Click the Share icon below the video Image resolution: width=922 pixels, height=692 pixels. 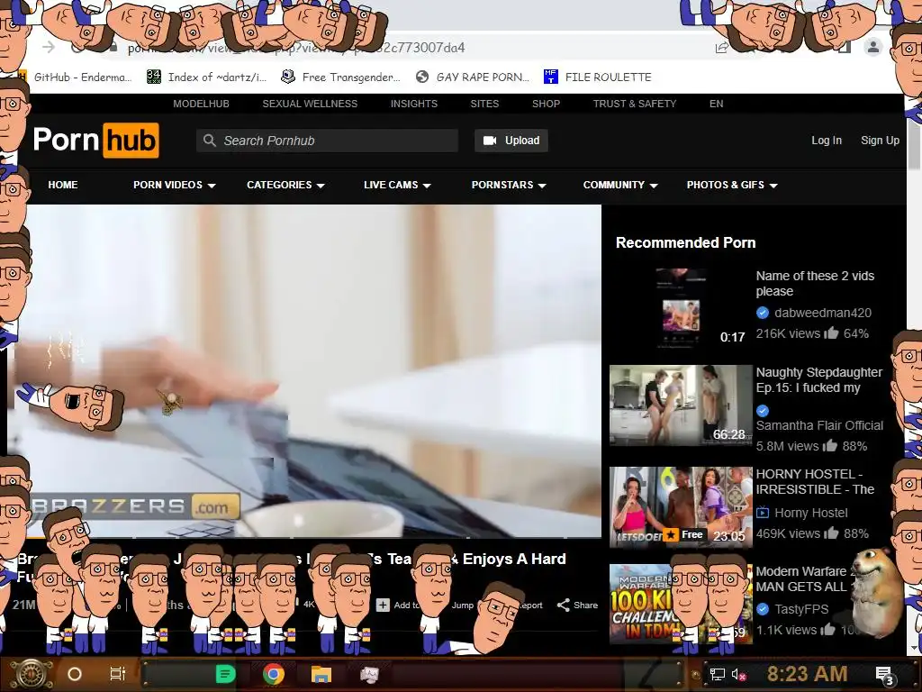click(x=563, y=605)
